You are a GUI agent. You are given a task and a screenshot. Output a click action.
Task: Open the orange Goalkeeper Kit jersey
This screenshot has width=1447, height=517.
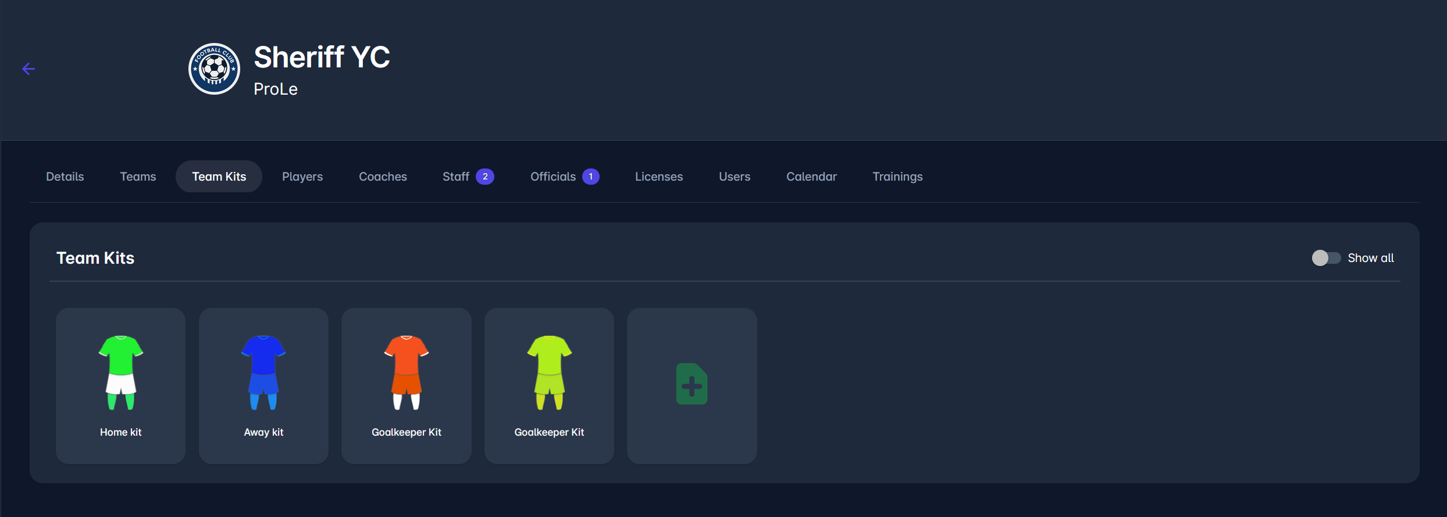pyautogui.click(x=407, y=372)
